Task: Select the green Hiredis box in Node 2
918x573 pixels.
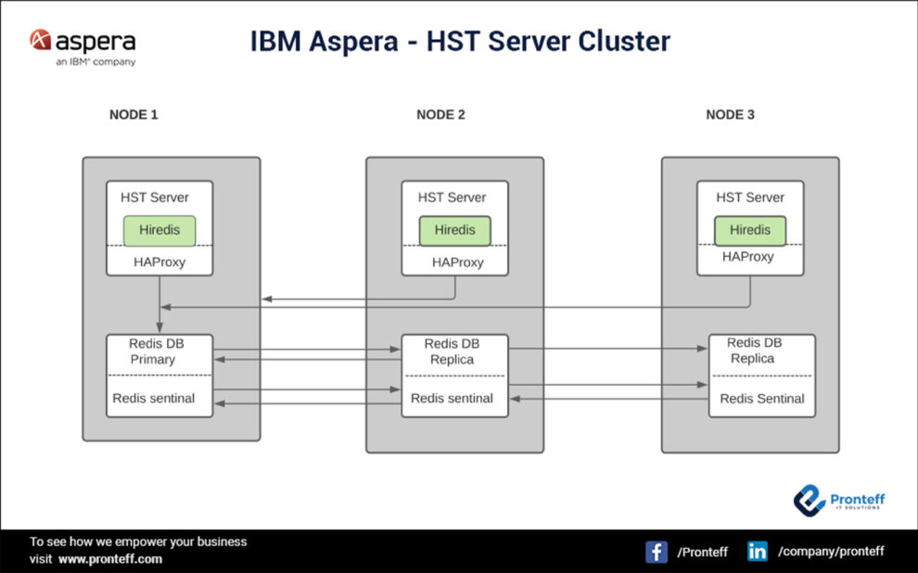Action: pos(454,231)
